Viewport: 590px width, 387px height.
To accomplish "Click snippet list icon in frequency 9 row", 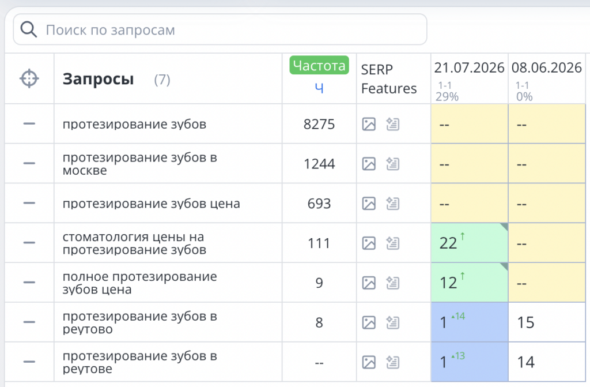I will (392, 283).
